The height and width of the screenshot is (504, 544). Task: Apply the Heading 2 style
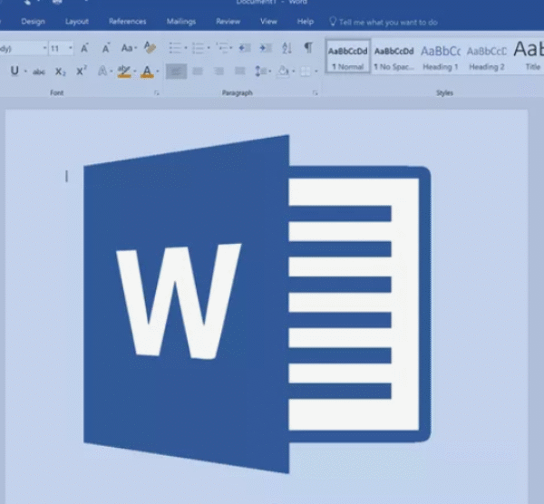(486, 56)
